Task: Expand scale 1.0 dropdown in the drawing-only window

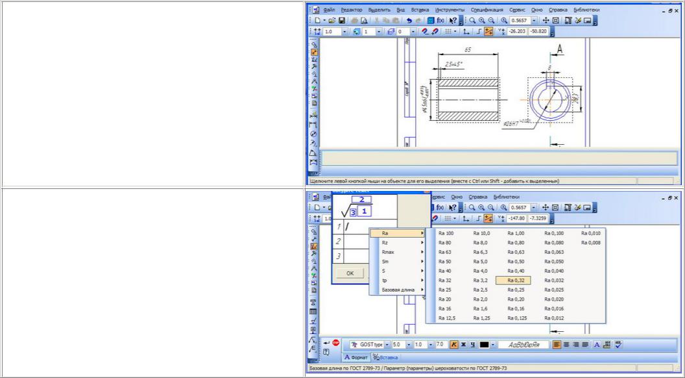Action: 344,32
